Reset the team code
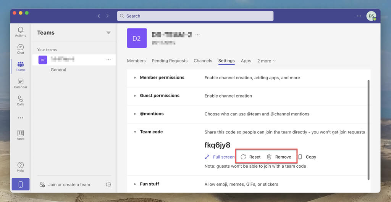The height and width of the screenshot is (202, 391). (250, 157)
